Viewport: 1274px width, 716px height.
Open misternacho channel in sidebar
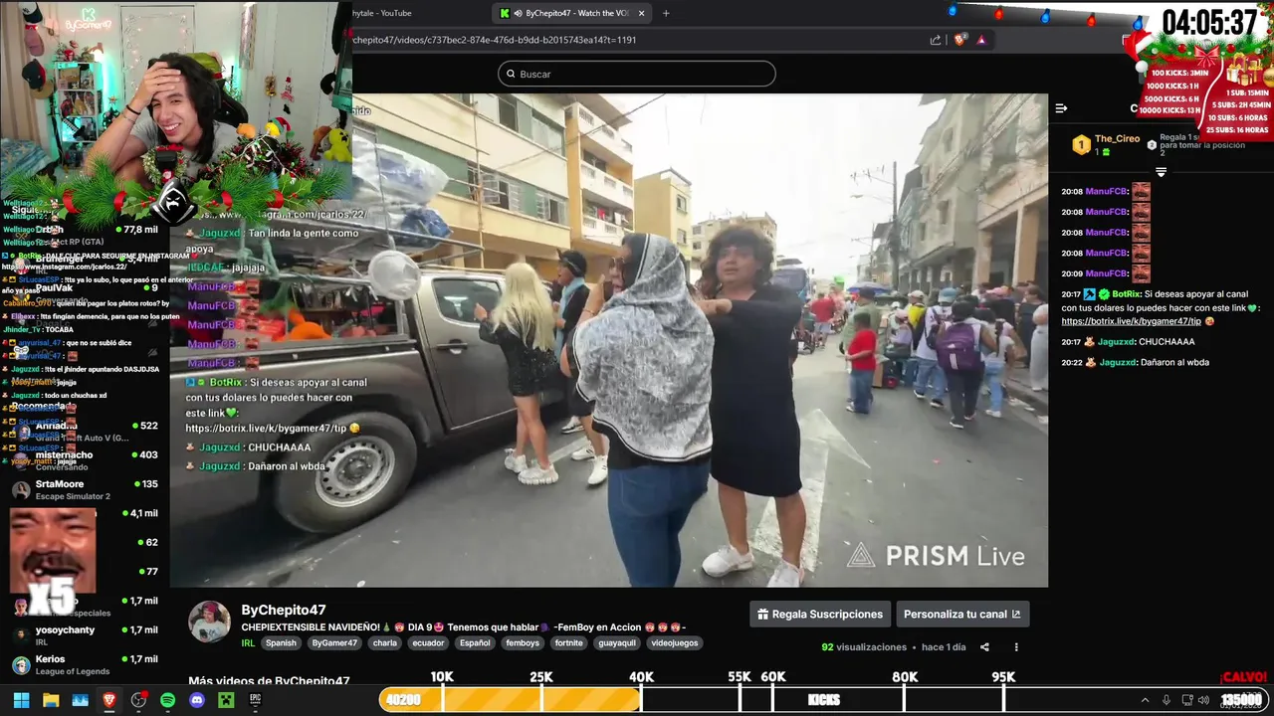click(85, 460)
